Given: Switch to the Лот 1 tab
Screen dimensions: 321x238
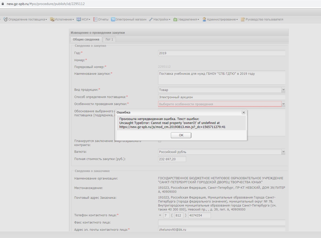Looking at the screenshot, I should (109, 39).
